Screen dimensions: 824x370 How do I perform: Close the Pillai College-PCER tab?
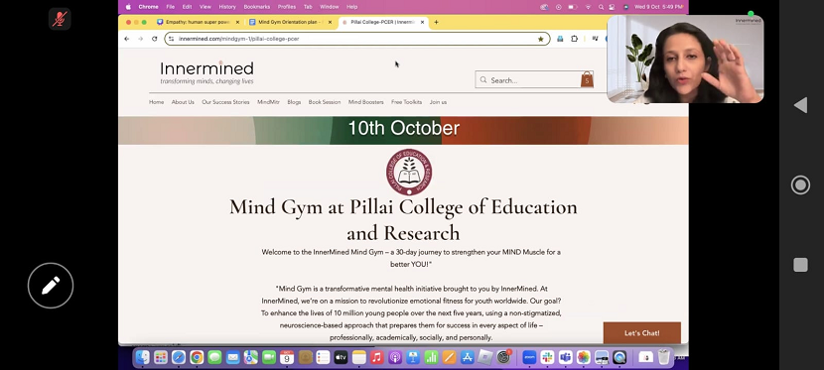[x=422, y=22]
